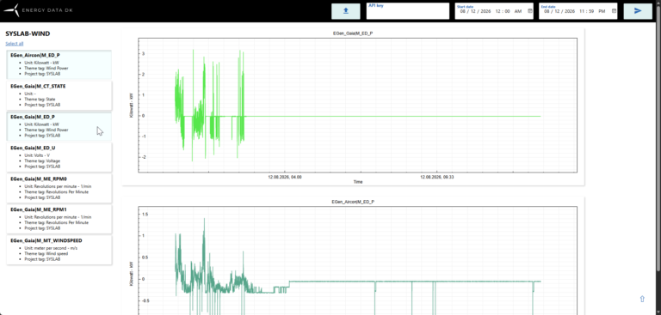661x315 pixels.
Task: Click the EGen_Aircon|M_ED_P chart title
Action: pyautogui.click(x=353, y=202)
